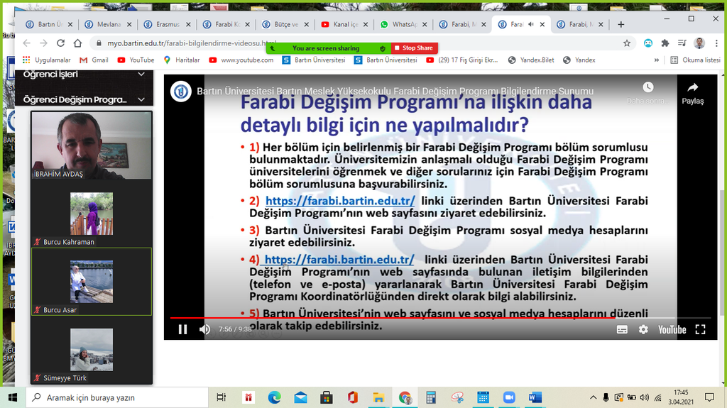Viewport: 727px width, 408px height.
Task: Open video on YouTube via logo
Action: pos(672,330)
